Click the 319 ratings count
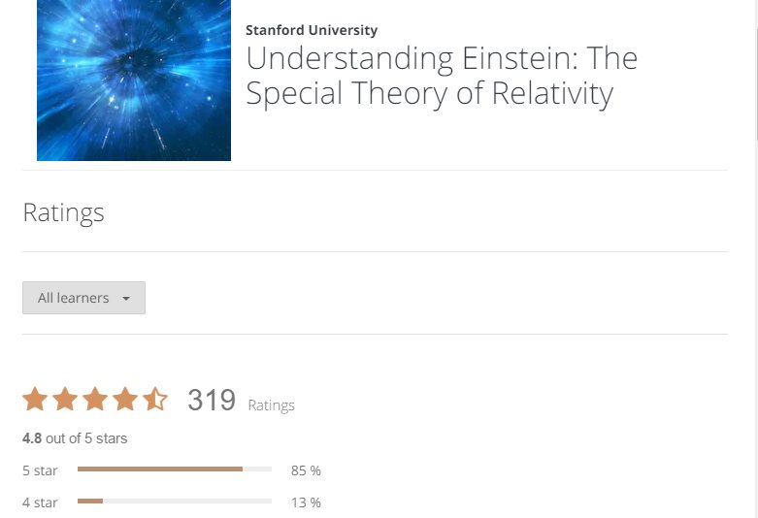 pos(212,400)
